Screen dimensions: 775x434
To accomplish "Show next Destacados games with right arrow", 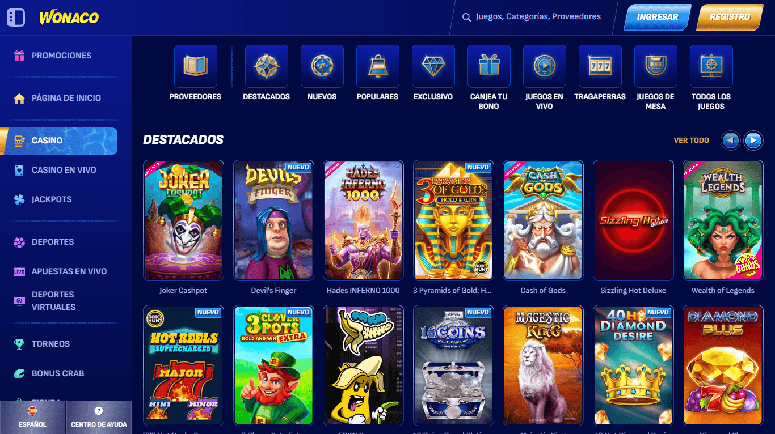I will pos(753,140).
